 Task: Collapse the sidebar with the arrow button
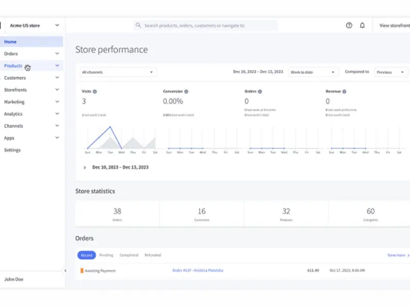point(66,271)
